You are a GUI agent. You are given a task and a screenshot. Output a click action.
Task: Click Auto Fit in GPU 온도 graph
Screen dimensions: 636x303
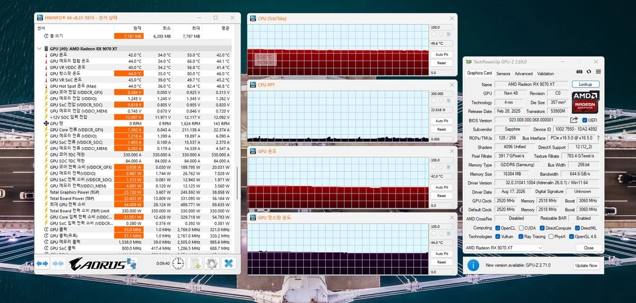point(441,187)
